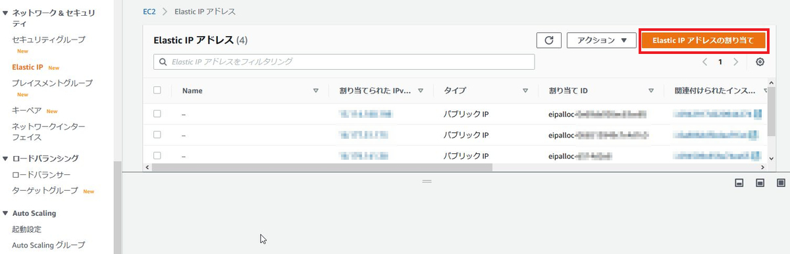This screenshot has height=254, width=790.
Task: Click the search magnifier icon in filter box
Action: point(163,62)
